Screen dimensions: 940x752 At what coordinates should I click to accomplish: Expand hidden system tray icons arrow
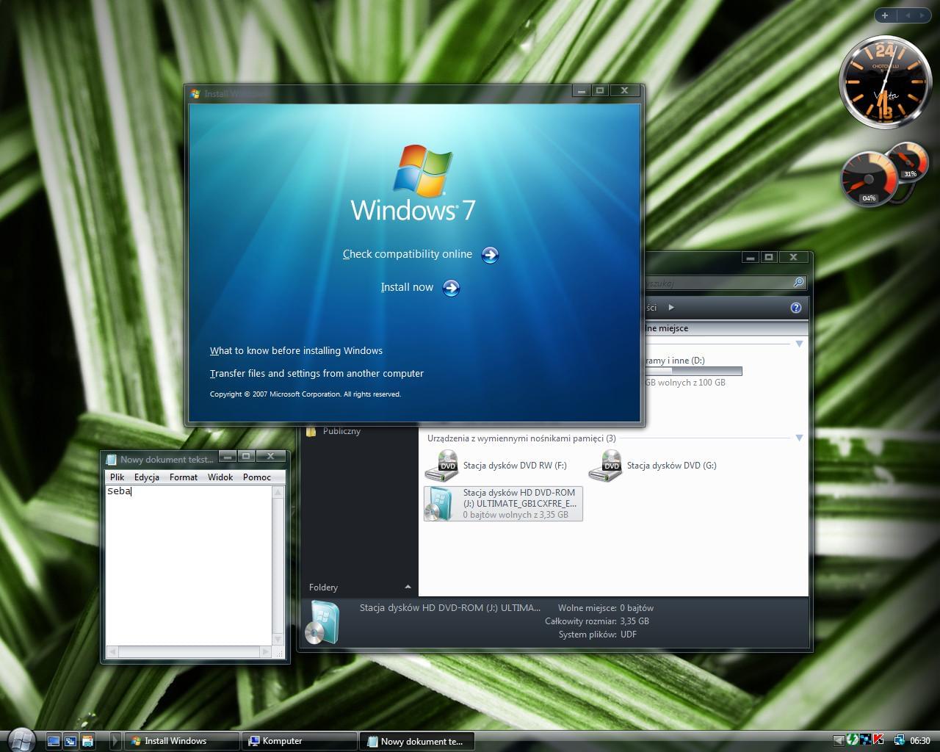pos(838,740)
